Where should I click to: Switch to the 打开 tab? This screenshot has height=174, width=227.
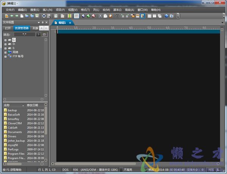[8, 28]
